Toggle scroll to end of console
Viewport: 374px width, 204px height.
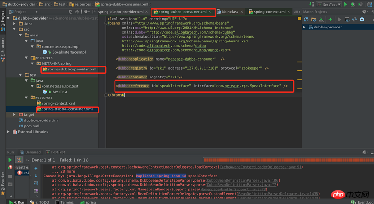(x=36, y=190)
